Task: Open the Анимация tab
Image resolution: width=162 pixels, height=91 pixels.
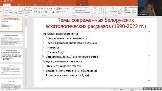Action: point(45,5)
